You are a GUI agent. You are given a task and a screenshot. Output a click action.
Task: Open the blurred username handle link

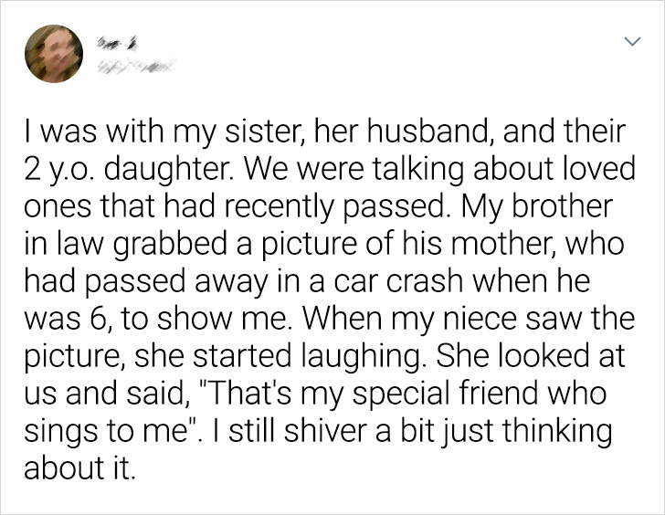pos(134,66)
